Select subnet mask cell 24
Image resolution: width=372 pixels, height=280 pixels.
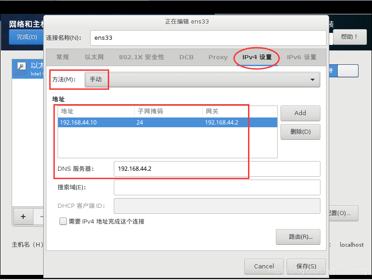click(x=140, y=123)
